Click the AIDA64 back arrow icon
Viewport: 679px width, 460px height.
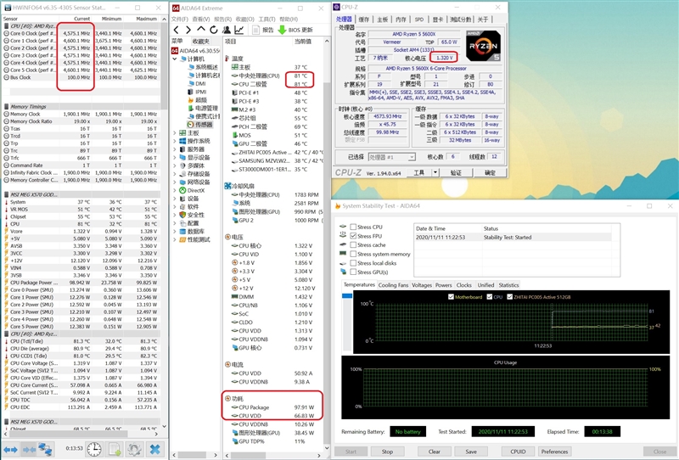pos(177,30)
